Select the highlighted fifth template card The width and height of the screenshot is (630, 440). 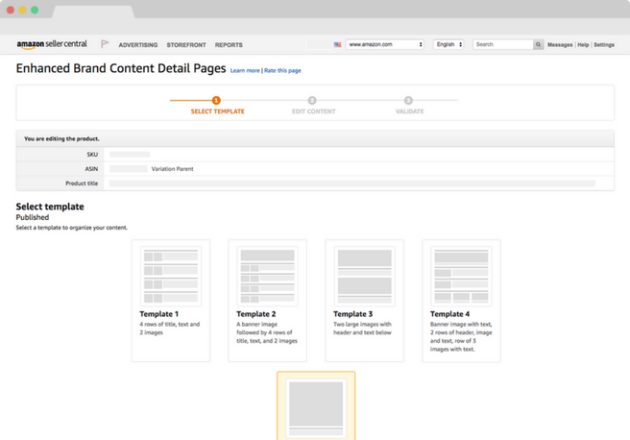pos(316,405)
